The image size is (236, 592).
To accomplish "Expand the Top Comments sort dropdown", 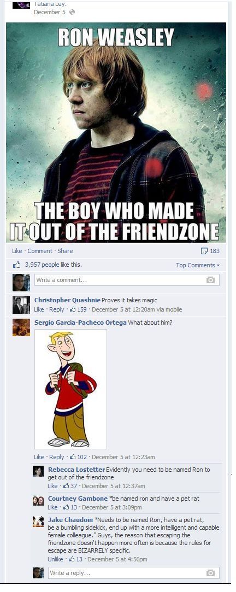I will [x=197, y=265].
